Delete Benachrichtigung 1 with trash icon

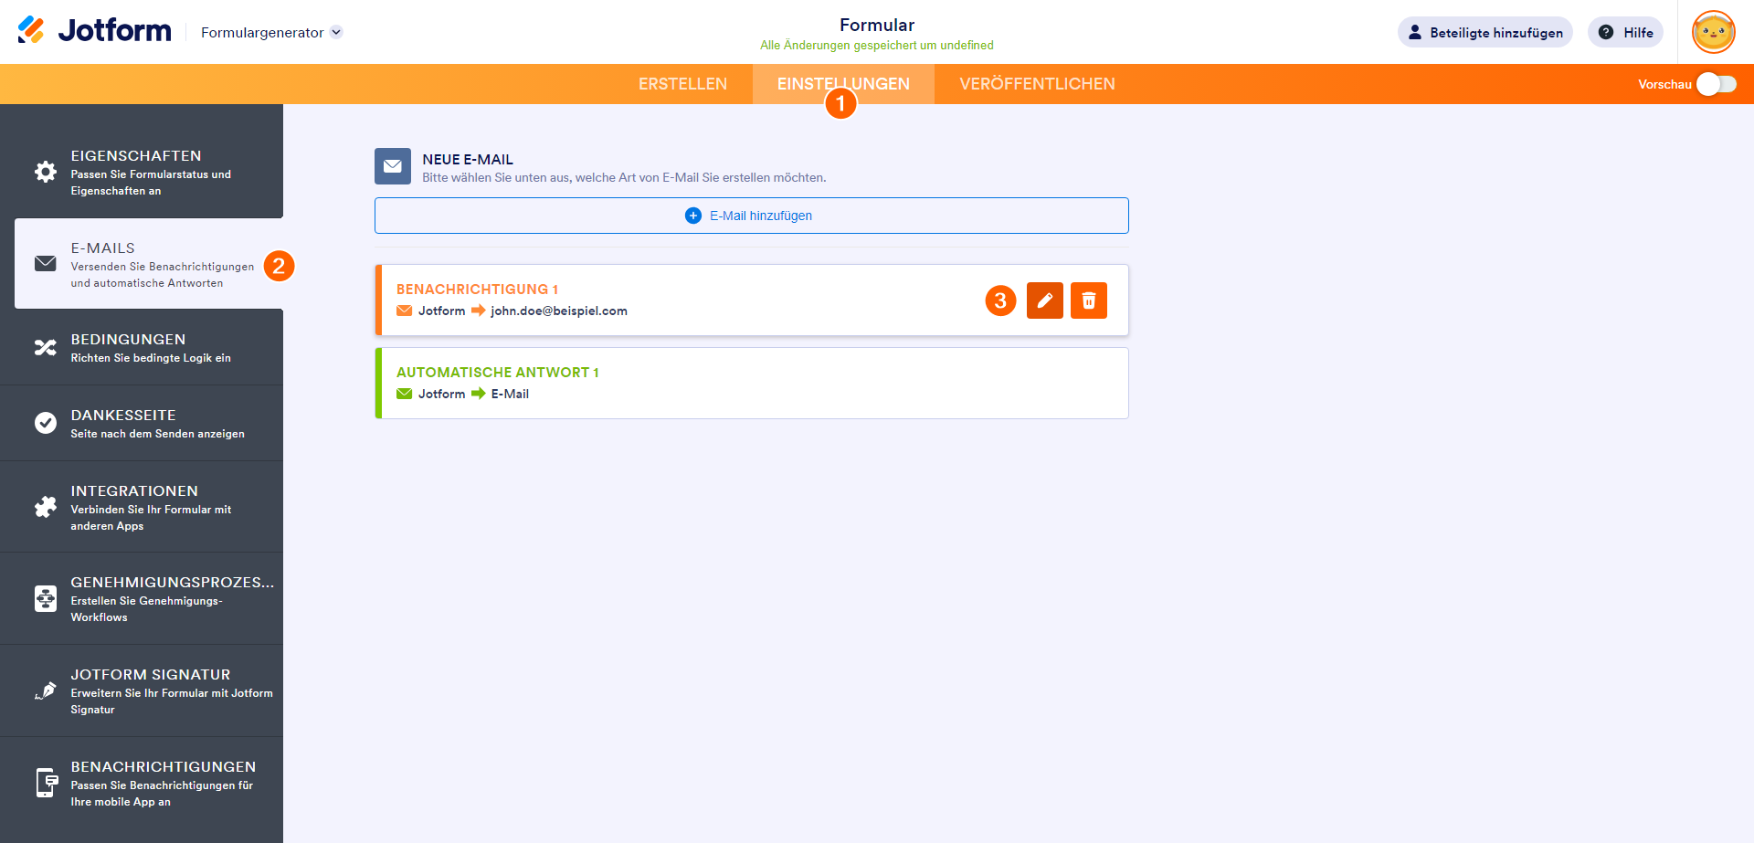[1089, 300]
